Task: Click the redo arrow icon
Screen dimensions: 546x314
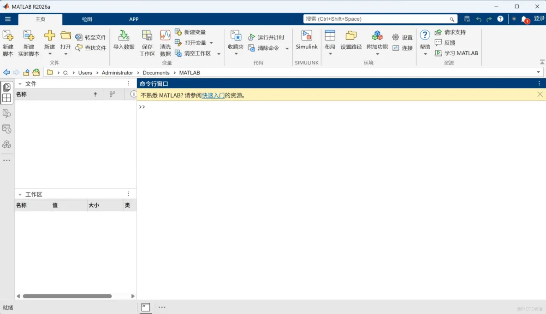Action: click(489, 19)
